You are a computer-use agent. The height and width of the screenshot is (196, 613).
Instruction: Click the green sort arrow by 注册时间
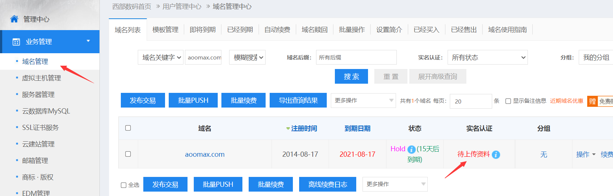288,129
